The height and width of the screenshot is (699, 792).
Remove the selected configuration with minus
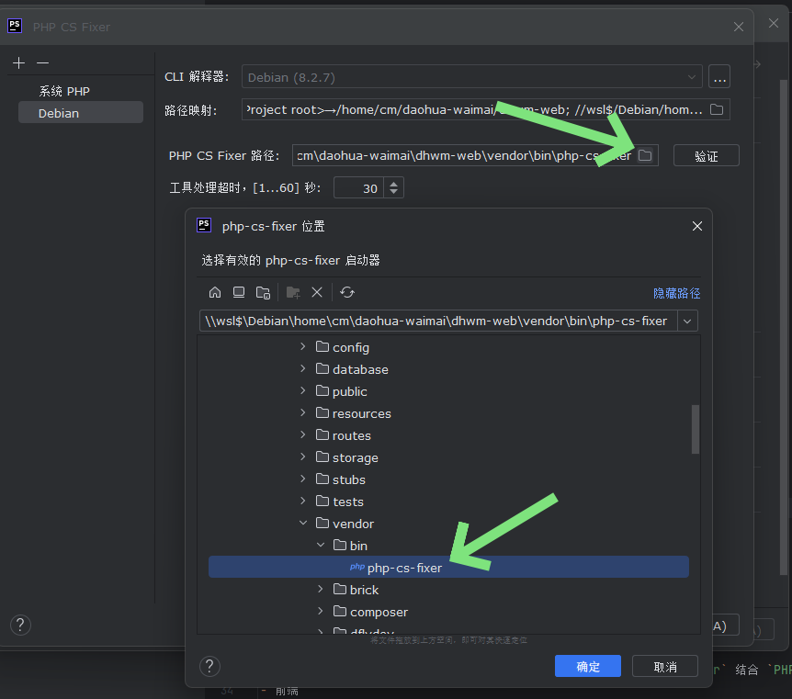click(x=43, y=63)
